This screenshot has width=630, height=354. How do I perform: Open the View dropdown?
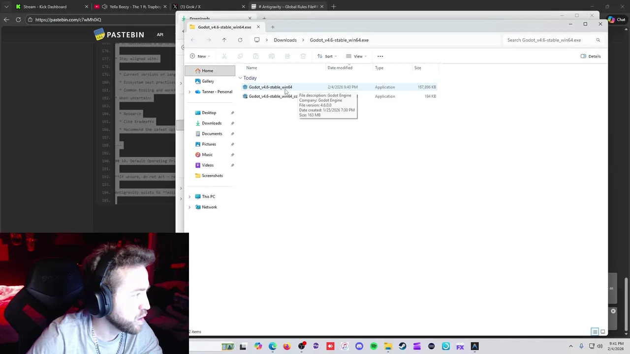pos(356,56)
